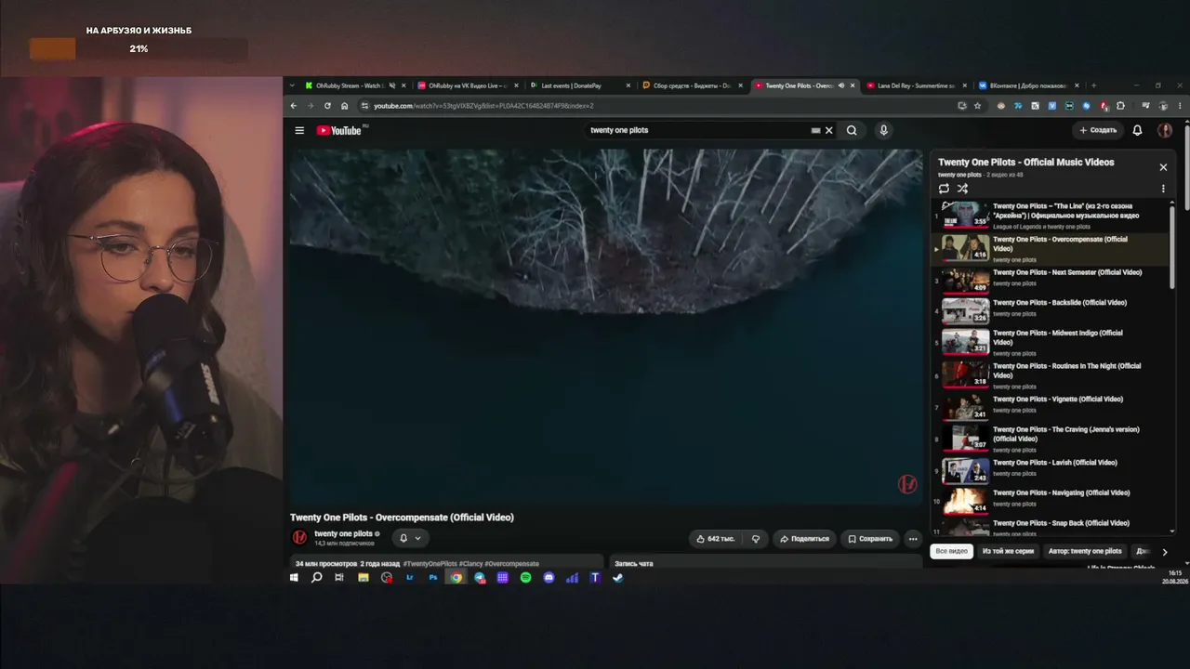Switch to the Last events DonatePay tab
Screen dimensions: 1190x669
580,85
